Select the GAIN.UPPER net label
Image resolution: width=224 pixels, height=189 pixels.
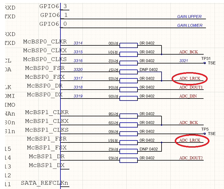pos(189,17)
